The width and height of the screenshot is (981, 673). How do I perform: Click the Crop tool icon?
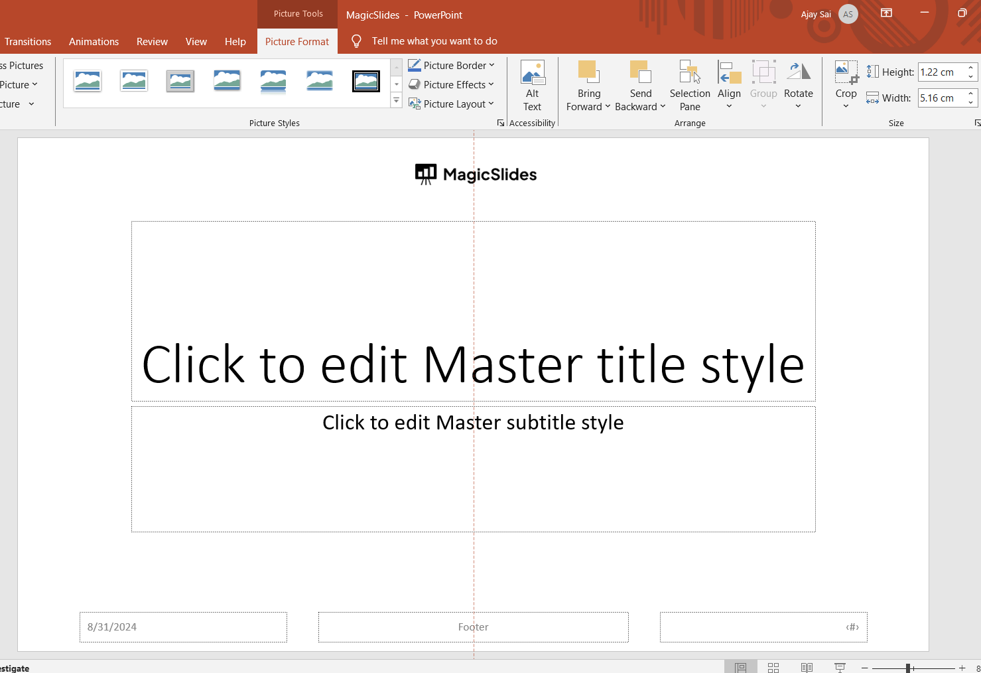pos(846,72)
